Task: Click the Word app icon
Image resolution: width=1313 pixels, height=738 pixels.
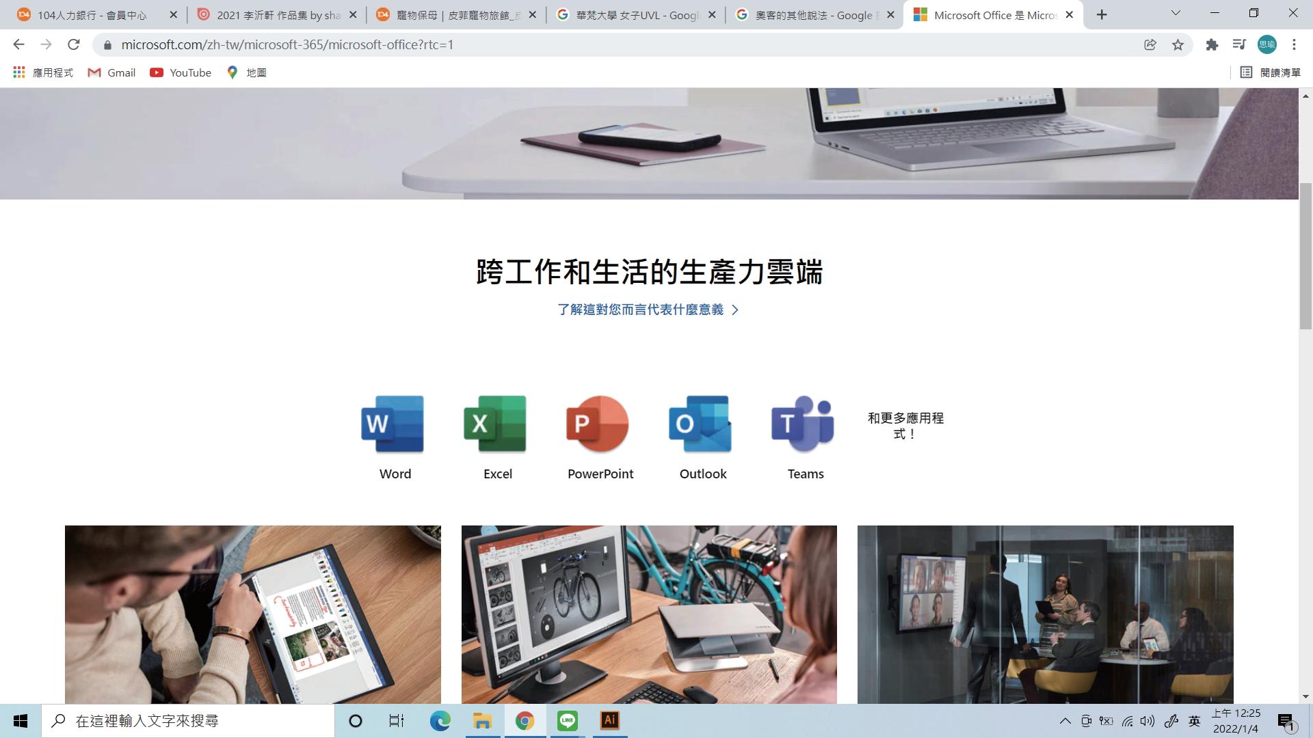Action: (x=393, y=424)
